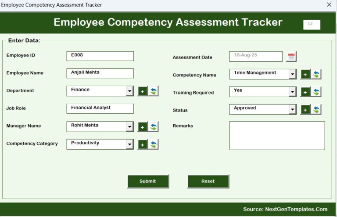Refresh the Training Required list

point(316,92)
